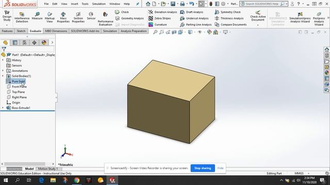Open Chrome from the taskbar
Screen dimensions: 330x185
(x=77, y=180)
